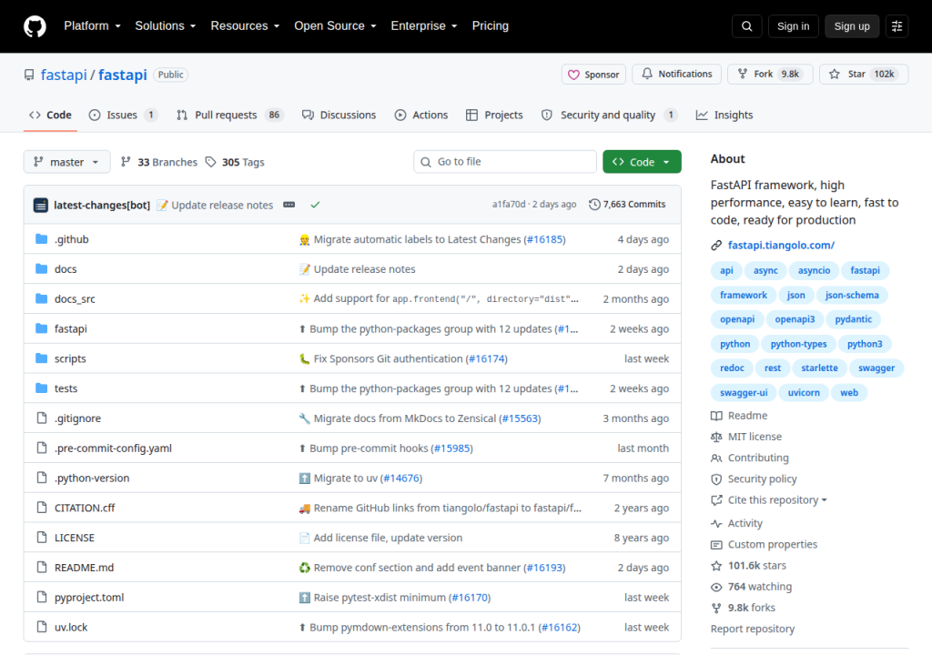Open the Discussions tab
The width and height of the screenshot is (932, 655).
pyautogui.click(x=339, y=115)
